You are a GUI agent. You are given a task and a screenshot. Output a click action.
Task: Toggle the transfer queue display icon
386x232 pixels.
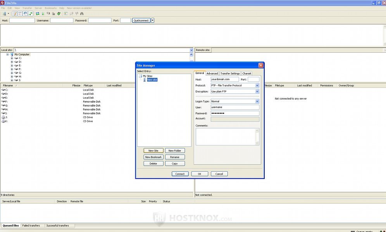(x=31, y=14)
